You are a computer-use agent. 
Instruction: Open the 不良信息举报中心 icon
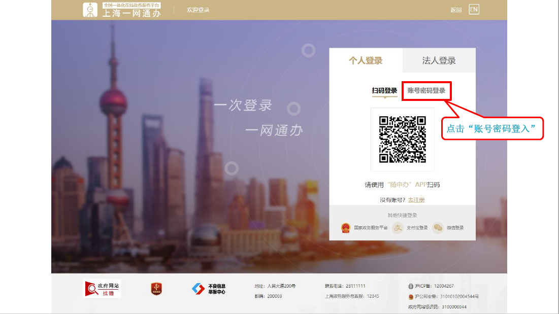(198, 289)
